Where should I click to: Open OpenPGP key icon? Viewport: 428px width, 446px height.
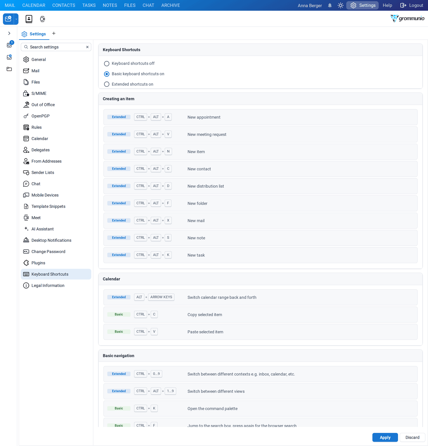tap(26, 116)
